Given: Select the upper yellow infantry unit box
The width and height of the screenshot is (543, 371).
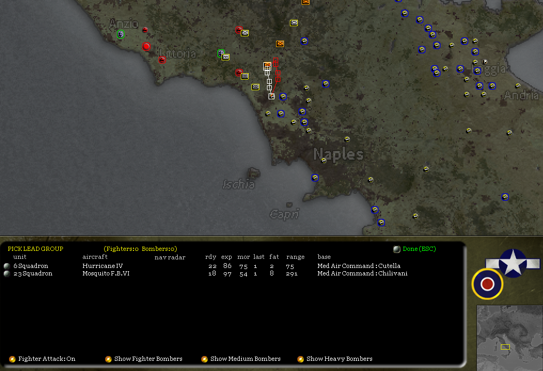Looking at the screenshot, I should pyautogui.click(x=245, y=33).
